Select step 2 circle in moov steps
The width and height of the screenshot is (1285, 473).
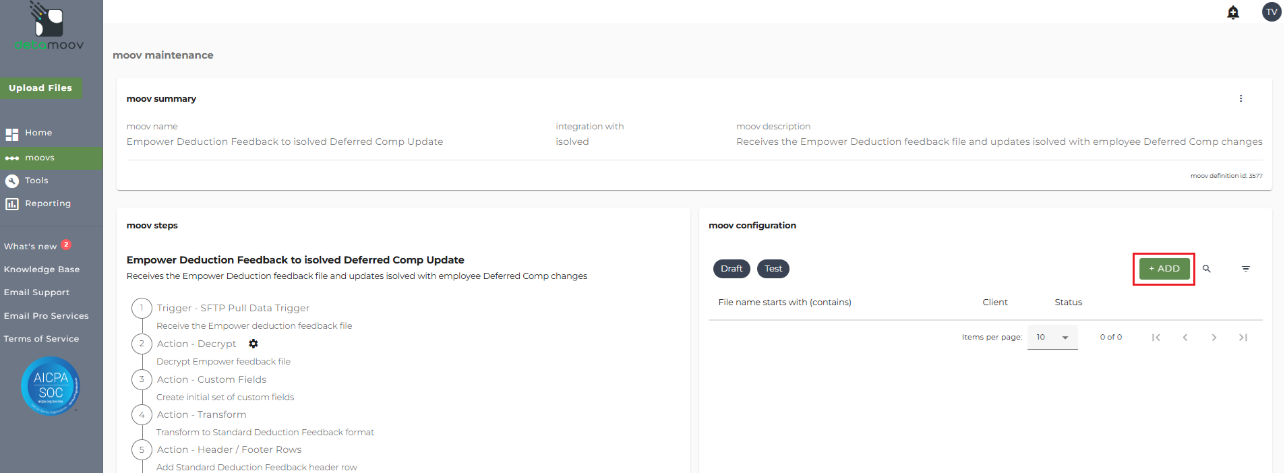(x=142, y=344)
